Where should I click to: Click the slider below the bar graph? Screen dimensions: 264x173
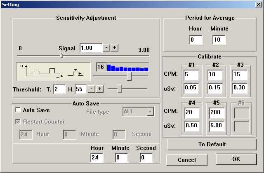129,76
